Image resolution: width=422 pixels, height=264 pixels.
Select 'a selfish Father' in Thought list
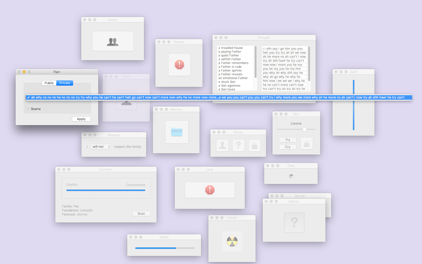tap(231, 59)
